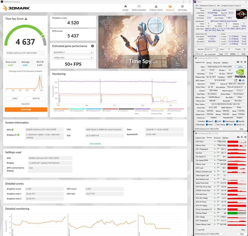Open the Bench tab in CPU-Z
The height and width of the screenshot is (236, 248).
coord(231,5)
